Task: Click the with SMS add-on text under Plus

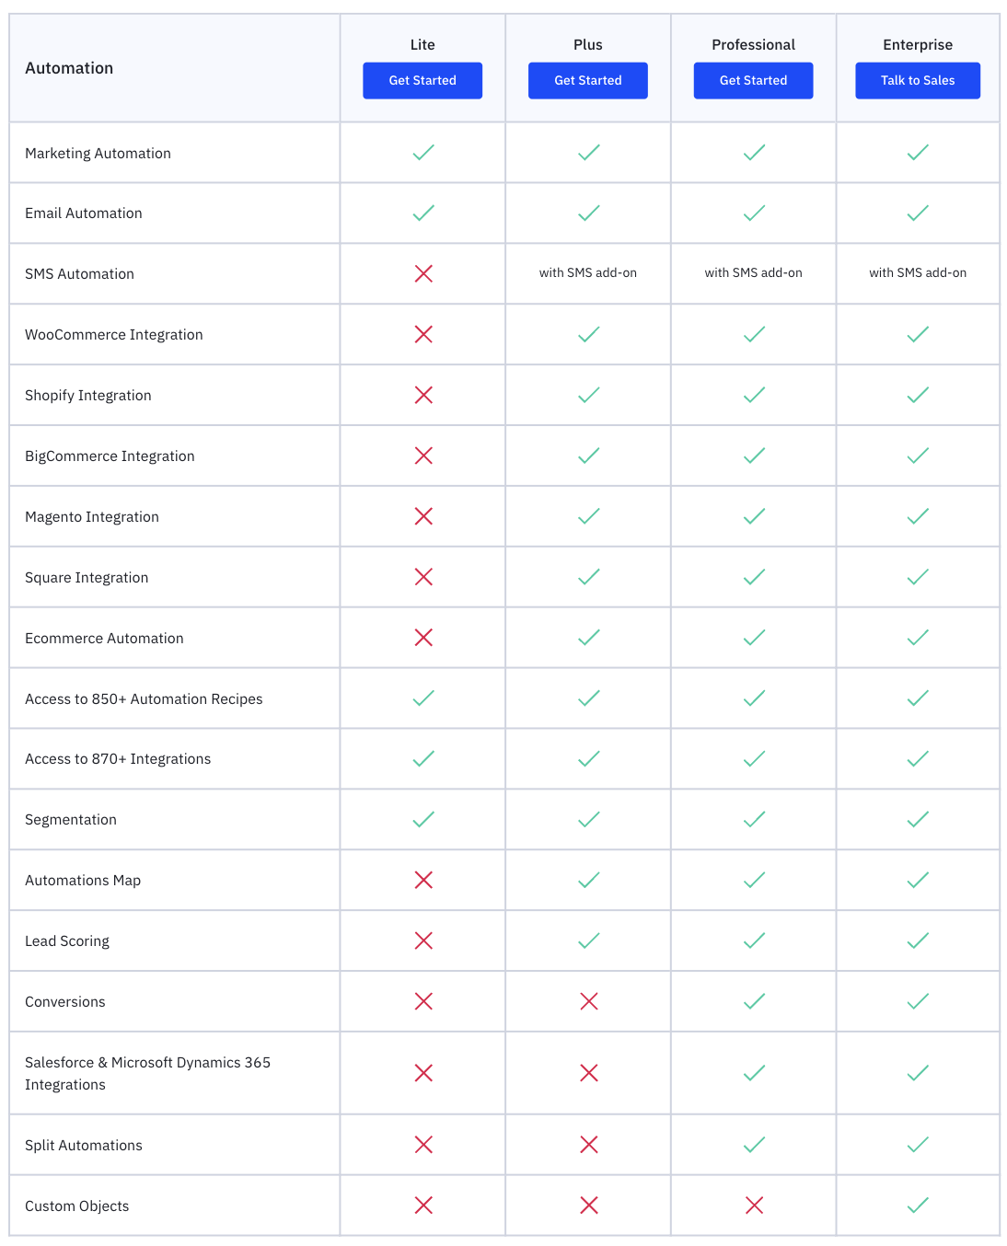Action: point(587,272)
